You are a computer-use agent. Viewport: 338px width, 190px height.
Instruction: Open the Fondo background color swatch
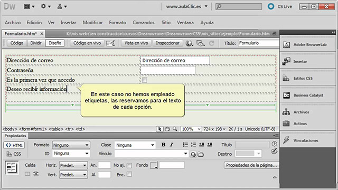click(154, 165)
